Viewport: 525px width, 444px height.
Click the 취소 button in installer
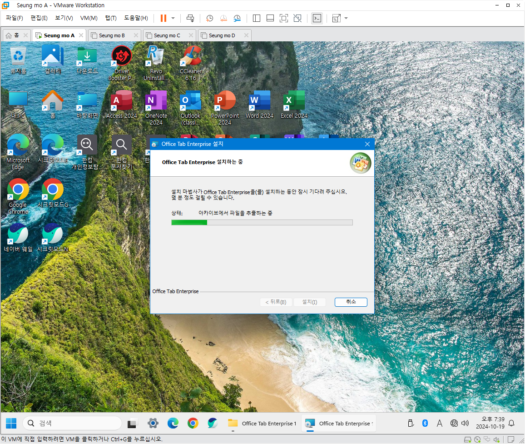coord(351,302)
